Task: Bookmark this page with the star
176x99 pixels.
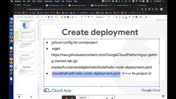Action: click(x=138, y=9)
